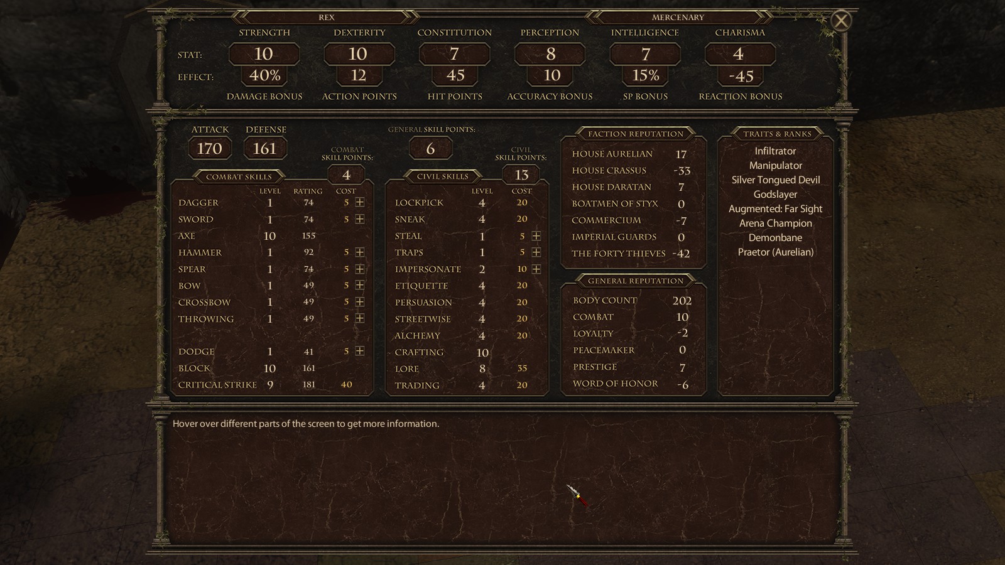
Task: Click the Demonbane trait
Action: [x=776, y=238]
